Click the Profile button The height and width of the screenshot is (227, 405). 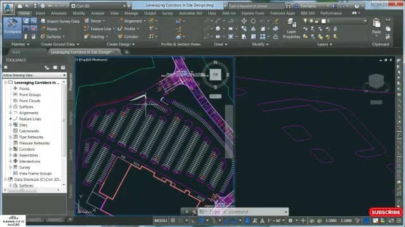[x=128, y=29]
